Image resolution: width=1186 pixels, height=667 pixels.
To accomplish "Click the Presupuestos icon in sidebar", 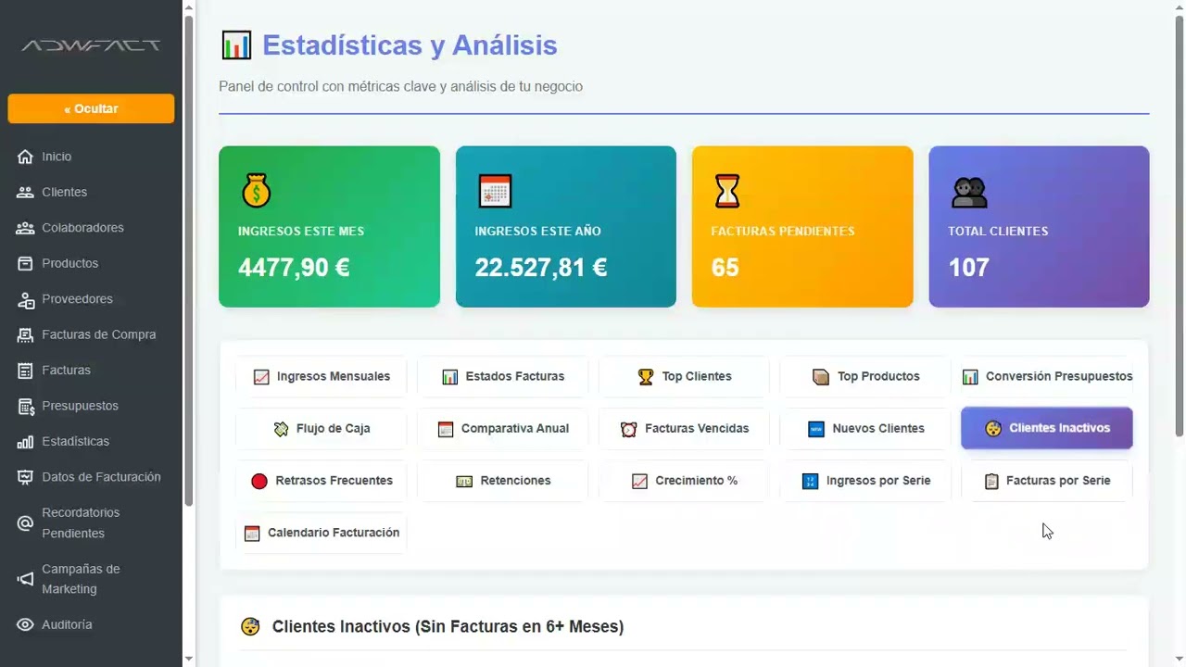I will (25, 406).
